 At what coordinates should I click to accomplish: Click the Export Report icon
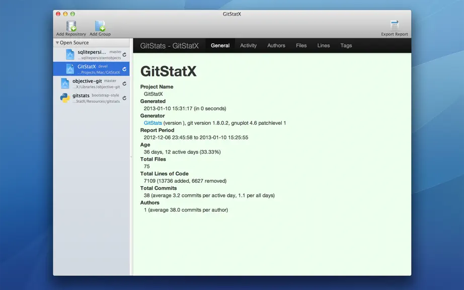(x=394, y=26)
